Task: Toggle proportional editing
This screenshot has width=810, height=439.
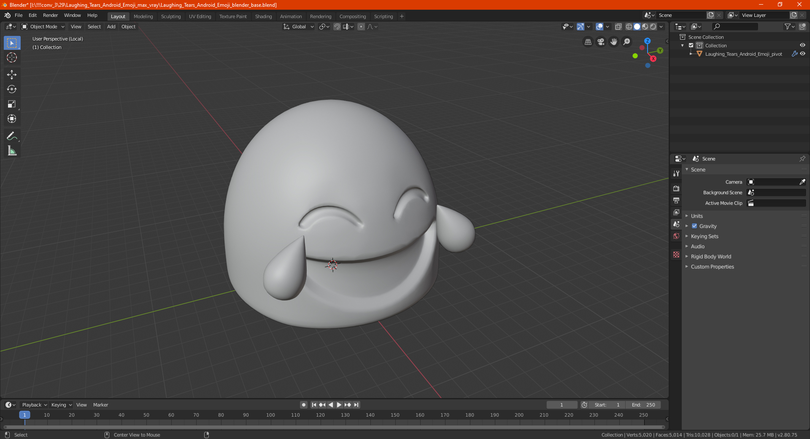Action: tap(361, 27)
